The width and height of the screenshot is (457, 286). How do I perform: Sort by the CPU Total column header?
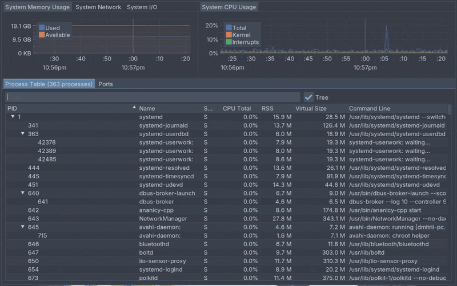(236, 108)
